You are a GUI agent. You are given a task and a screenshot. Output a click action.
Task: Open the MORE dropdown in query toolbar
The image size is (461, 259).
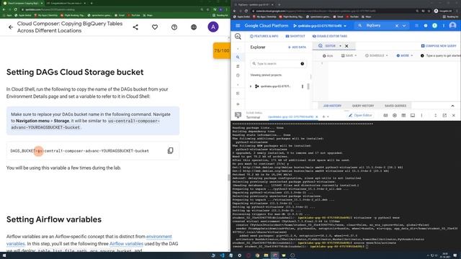(x=405, y=56)
